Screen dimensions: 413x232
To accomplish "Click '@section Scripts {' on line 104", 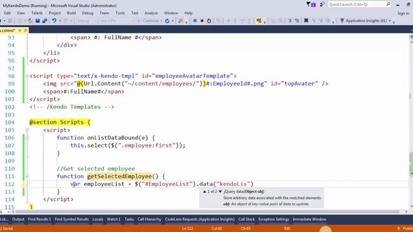I will 60,122.
